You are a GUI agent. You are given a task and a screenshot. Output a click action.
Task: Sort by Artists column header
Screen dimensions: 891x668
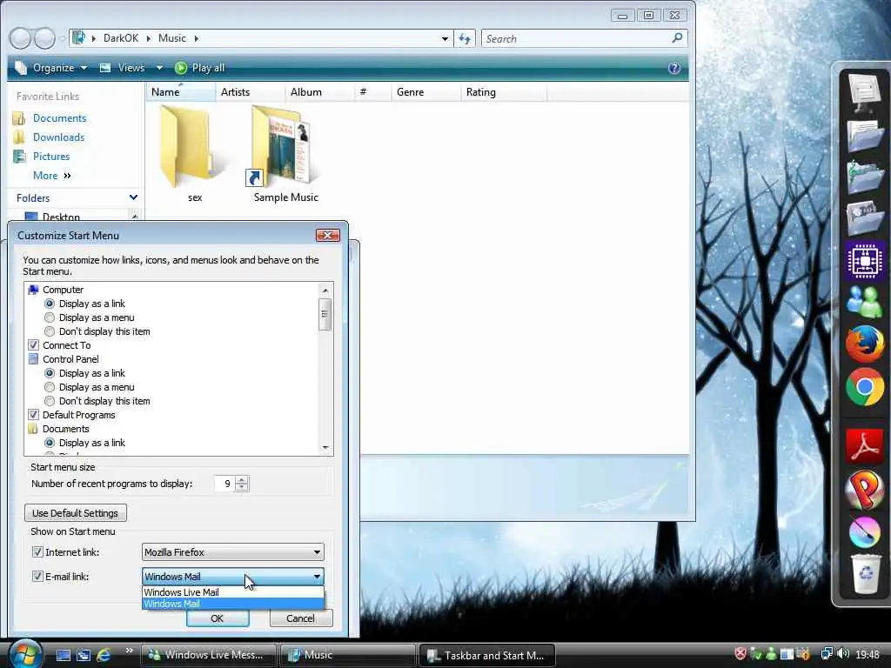250,92
